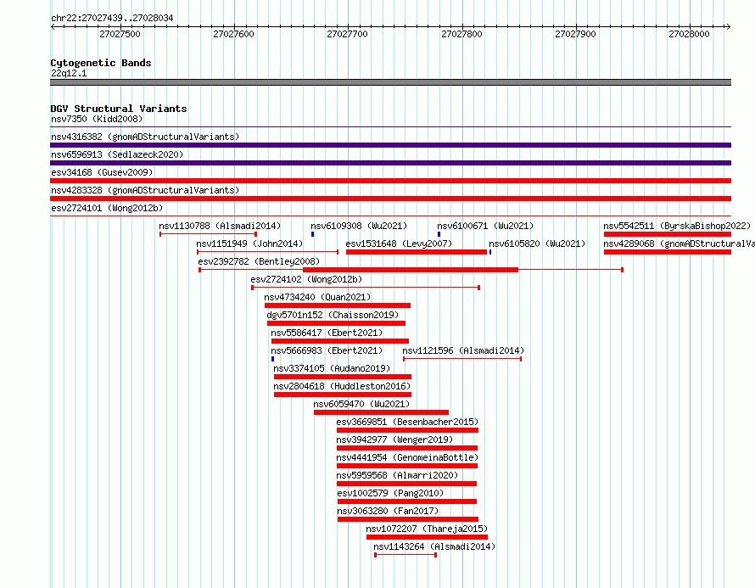This screenshot has width=755, height=588.
Task: Select nsv4441954 (GenomeinaBottle) label
Action: click(x=407, y=457)
